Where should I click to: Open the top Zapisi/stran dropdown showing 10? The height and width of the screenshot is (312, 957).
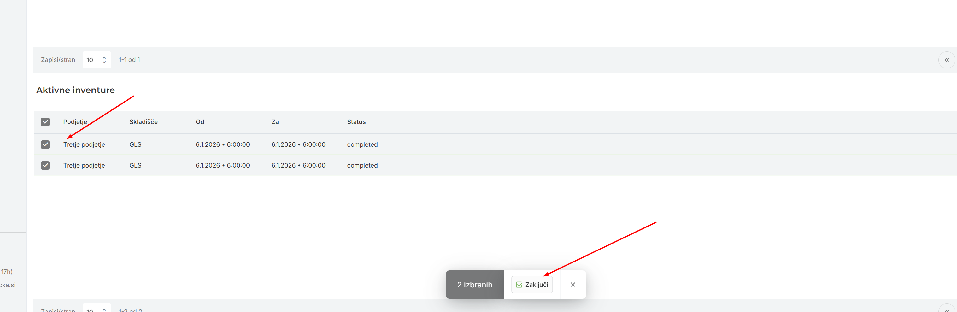pos(96,60)
